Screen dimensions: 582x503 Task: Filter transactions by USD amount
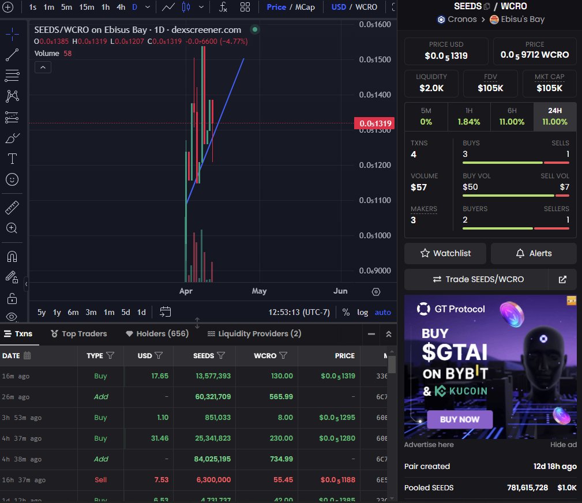pyautogui.click(x=159, y=356)
